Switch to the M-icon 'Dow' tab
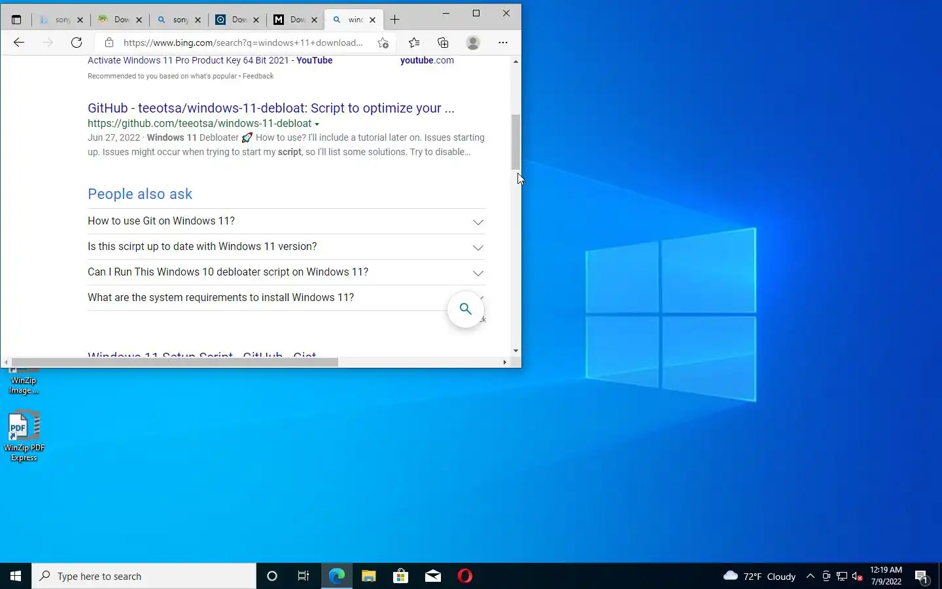Screen dimensions: 942x589 (290, 20)
